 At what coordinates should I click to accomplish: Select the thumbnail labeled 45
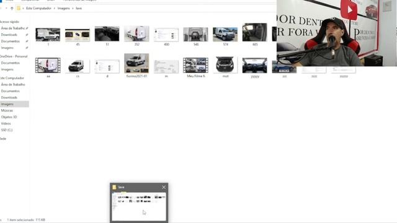(x=78, y=35)
